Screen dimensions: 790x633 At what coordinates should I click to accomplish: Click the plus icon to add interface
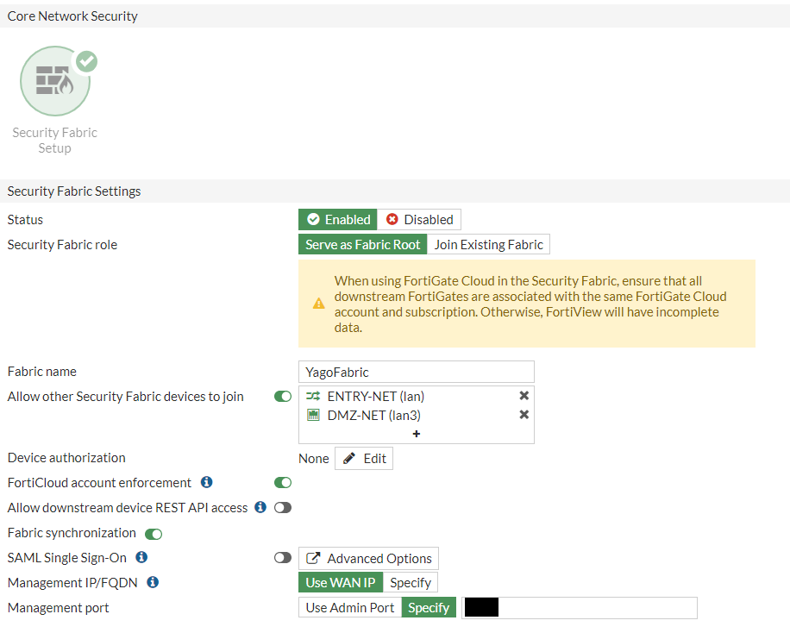(x=417, y=434)
